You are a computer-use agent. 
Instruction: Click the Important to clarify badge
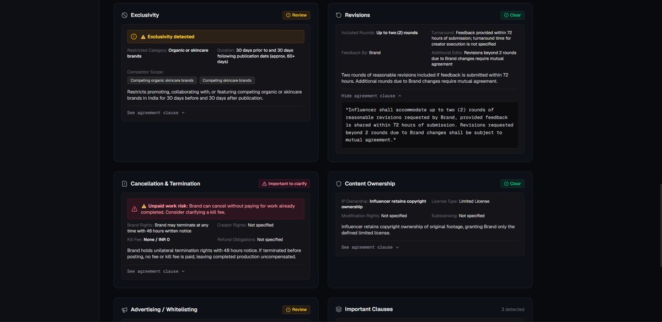284,184
